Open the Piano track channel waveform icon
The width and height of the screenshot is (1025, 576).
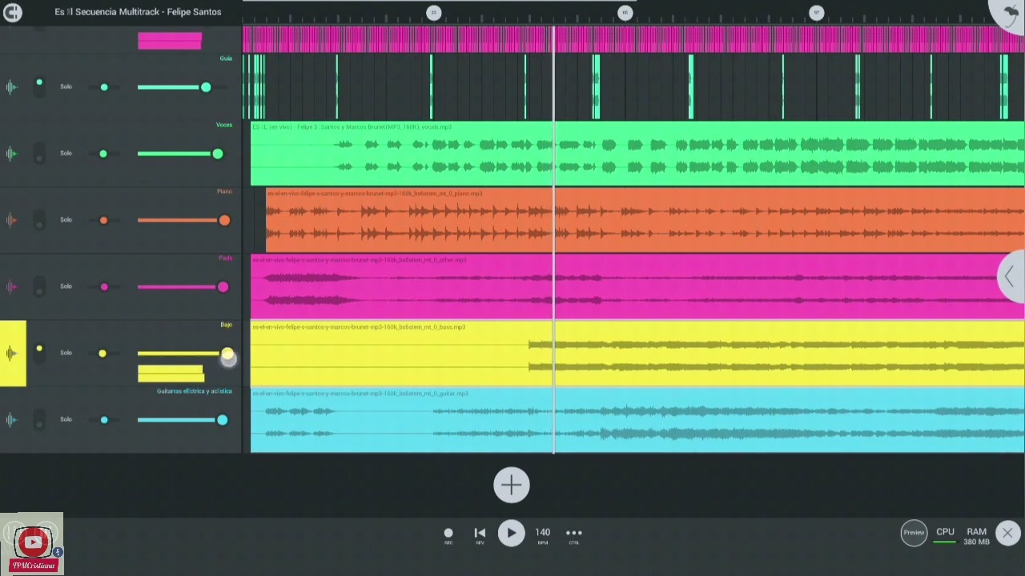pyautogui.click(x=12, y=220)
